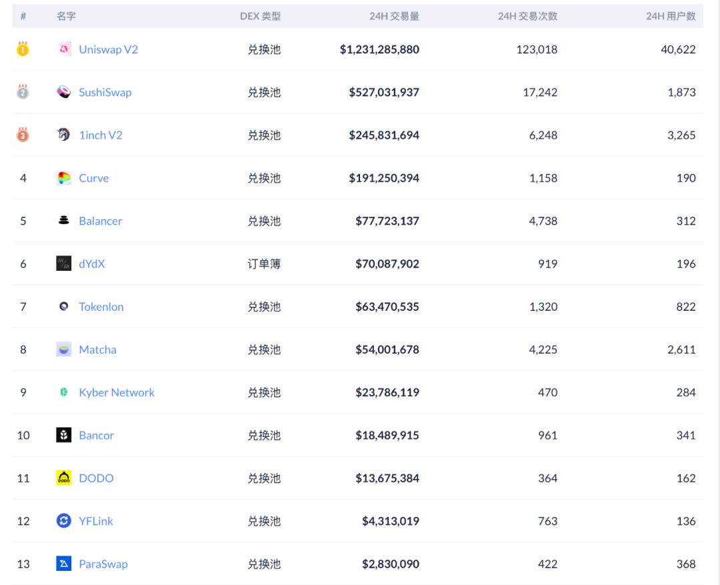Screen dimensions: 720x585
Task: Click the Curve rainbow logo icon
Action: pyautogui.click(x=64, y=178)
